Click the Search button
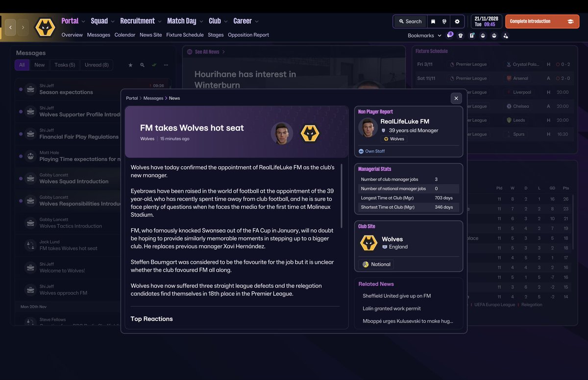Image resolution: width=588 pixels, height=380 pixels. [x=410, y=22]
